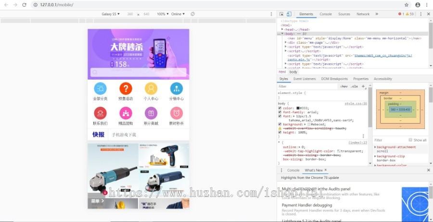Image resolution: width=433 pixels, height=222 pixels.
Task: Expand background-attachment computed property
Action: click(375, 147)
